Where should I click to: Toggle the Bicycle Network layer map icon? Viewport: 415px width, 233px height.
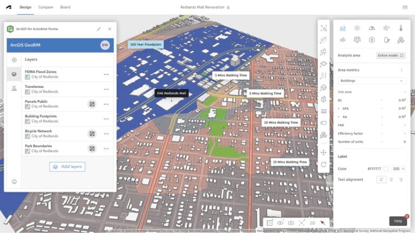(x=92, y=134)
